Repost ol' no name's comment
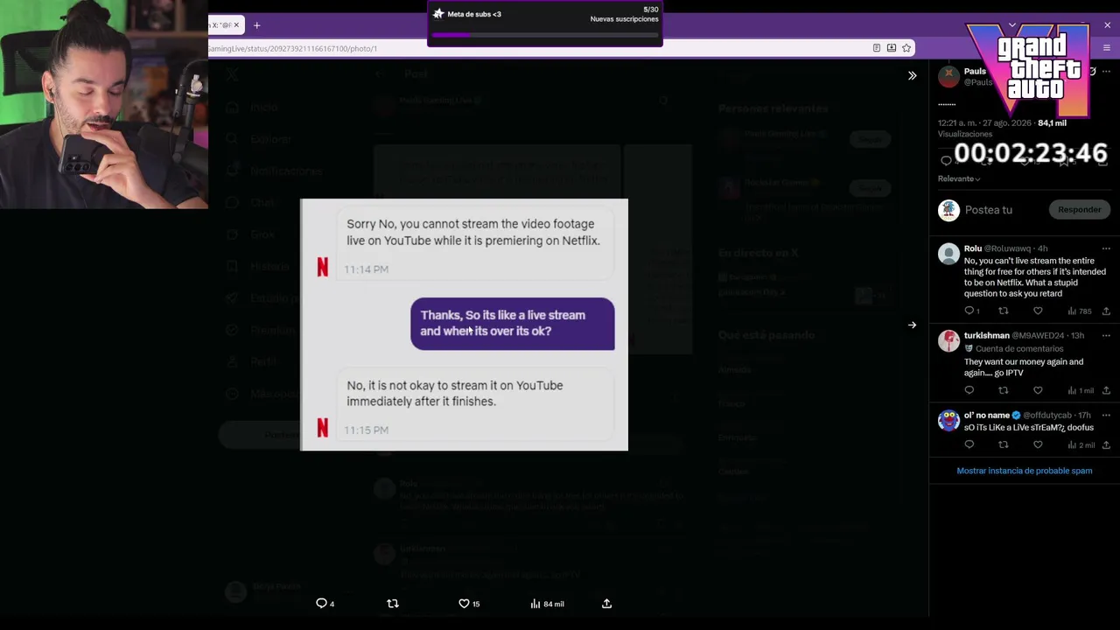1120x630 pixels. pos(1004,444)
